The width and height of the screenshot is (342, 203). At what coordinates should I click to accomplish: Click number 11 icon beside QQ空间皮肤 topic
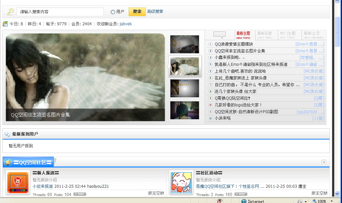[x=210, y=112]
